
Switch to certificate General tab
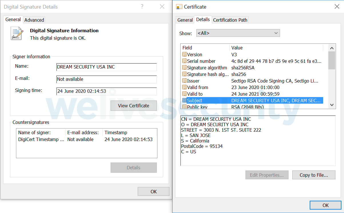point(185,20)
